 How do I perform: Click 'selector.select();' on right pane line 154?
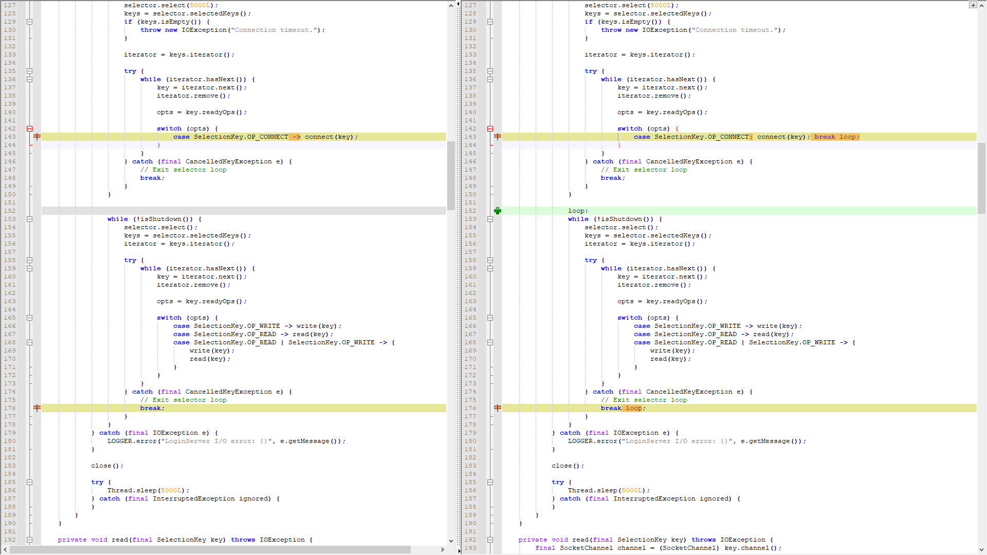click(621, 227)
